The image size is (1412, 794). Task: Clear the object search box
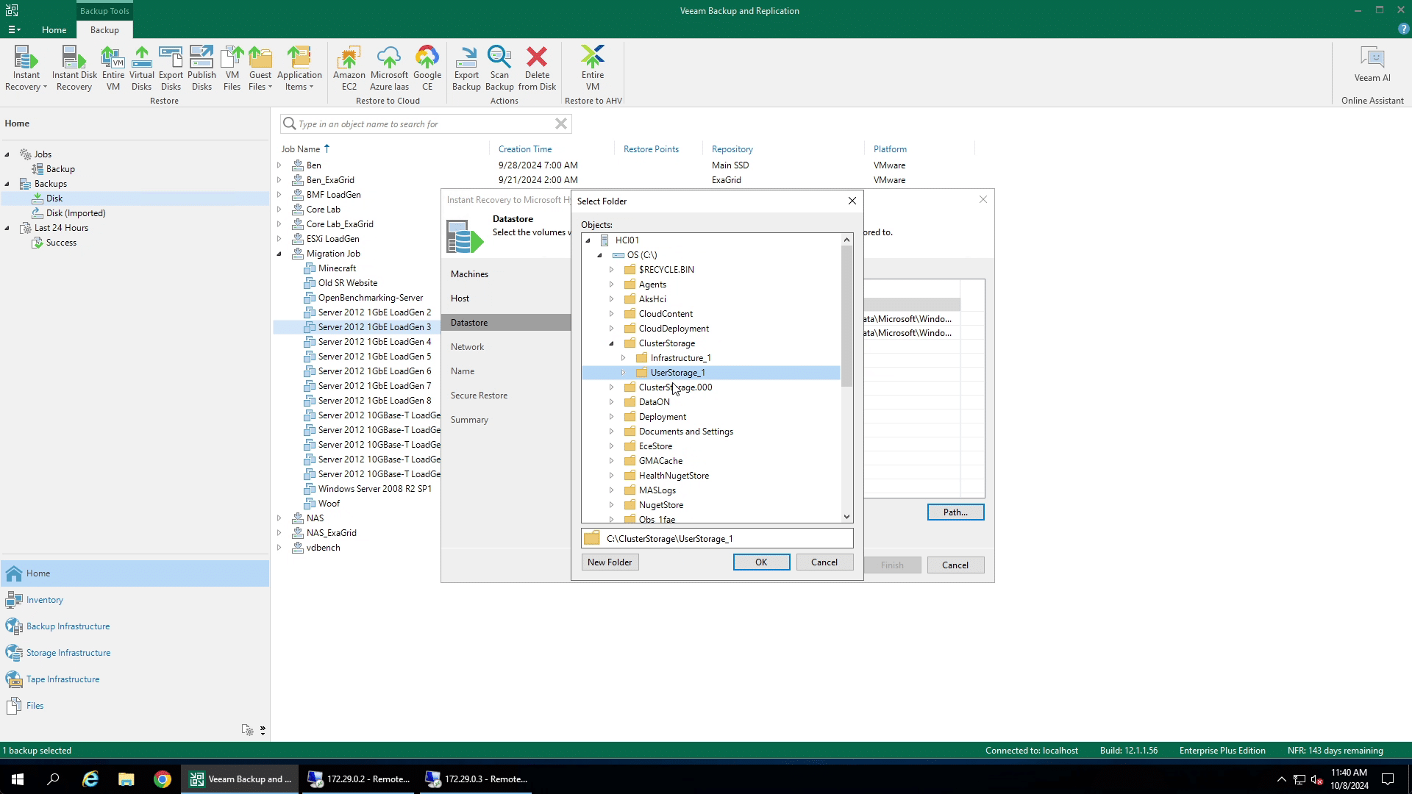point(561,124)
